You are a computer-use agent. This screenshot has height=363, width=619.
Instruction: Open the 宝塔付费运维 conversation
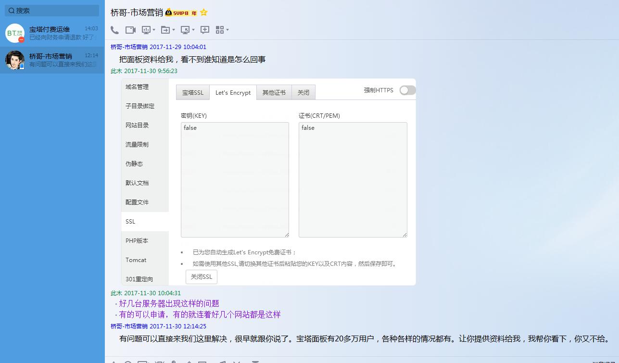[x=52, y=33]
